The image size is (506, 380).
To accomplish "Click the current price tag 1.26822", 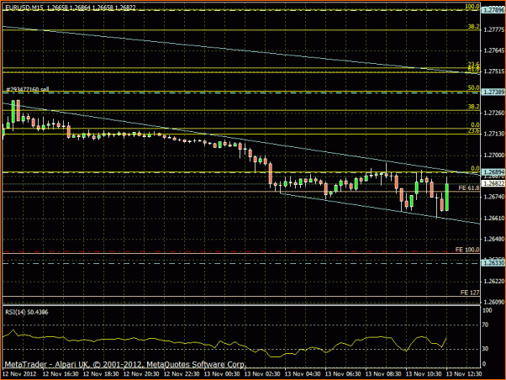I will (493, 183).
